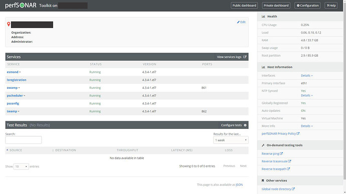The image size is (346, 194).
Task: Sort table by Loss column header
Action: point(229,150)
